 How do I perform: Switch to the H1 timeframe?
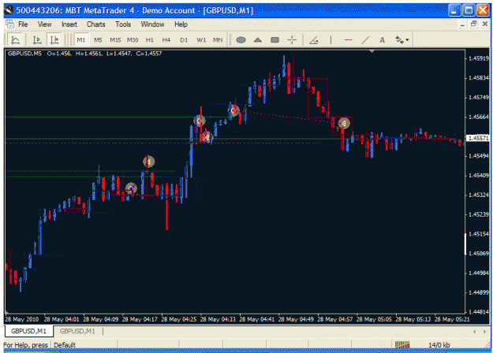150,40
